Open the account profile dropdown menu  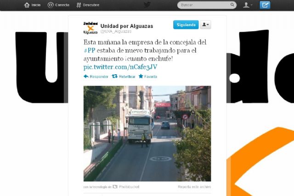[248, 5]
